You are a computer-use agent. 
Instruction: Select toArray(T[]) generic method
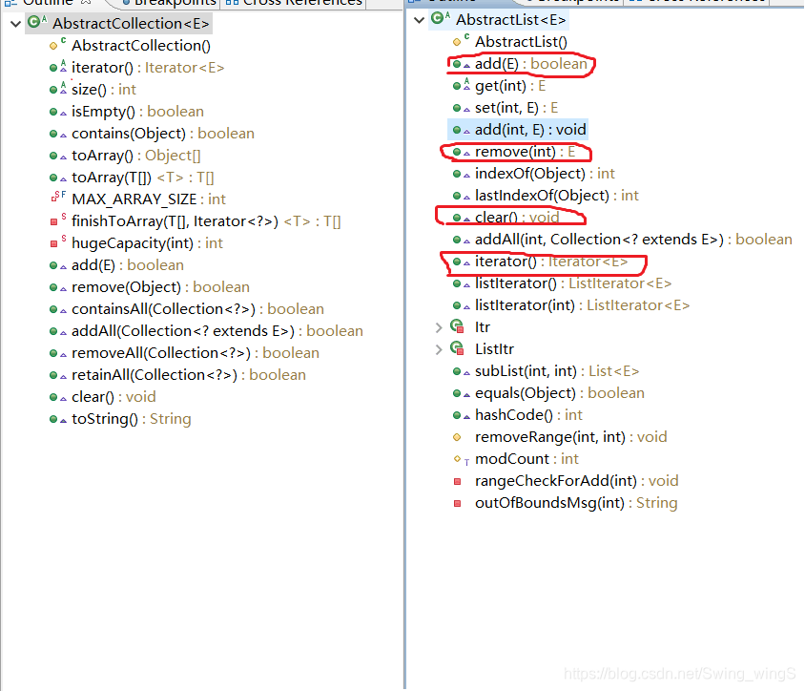pyautogui.click(x=143, y=178)
